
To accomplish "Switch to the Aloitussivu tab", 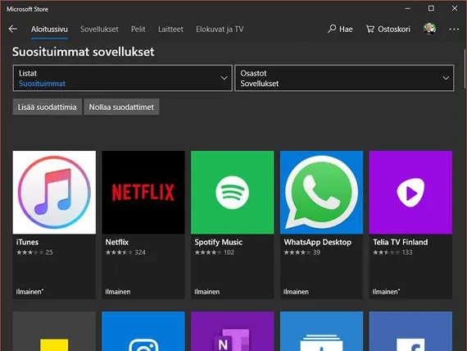I will (49, 30).
